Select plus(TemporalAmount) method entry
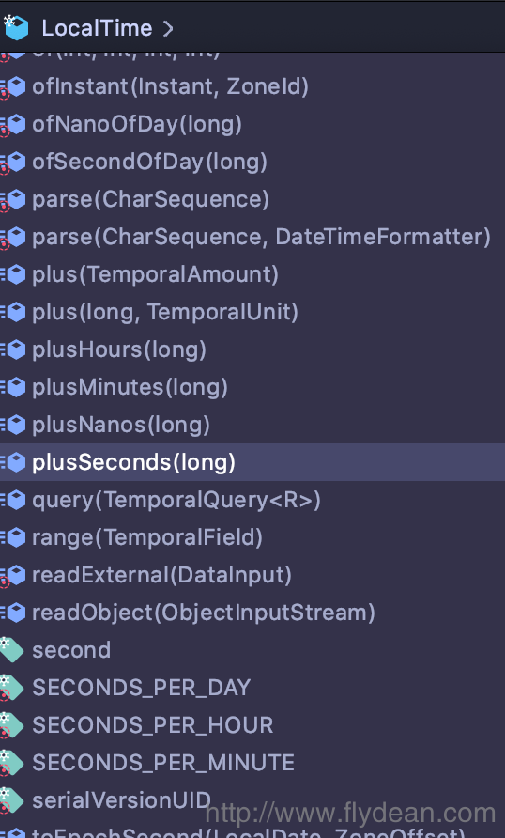This screenshot has height=838, width=505. point(252,274)
